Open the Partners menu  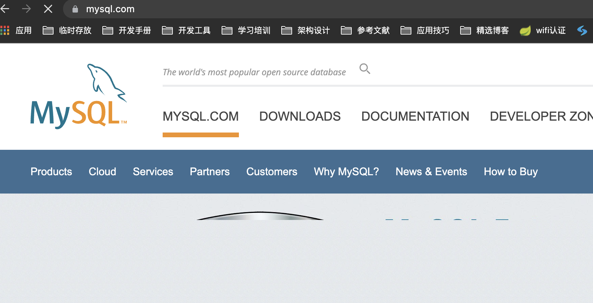tap(210, 171)
